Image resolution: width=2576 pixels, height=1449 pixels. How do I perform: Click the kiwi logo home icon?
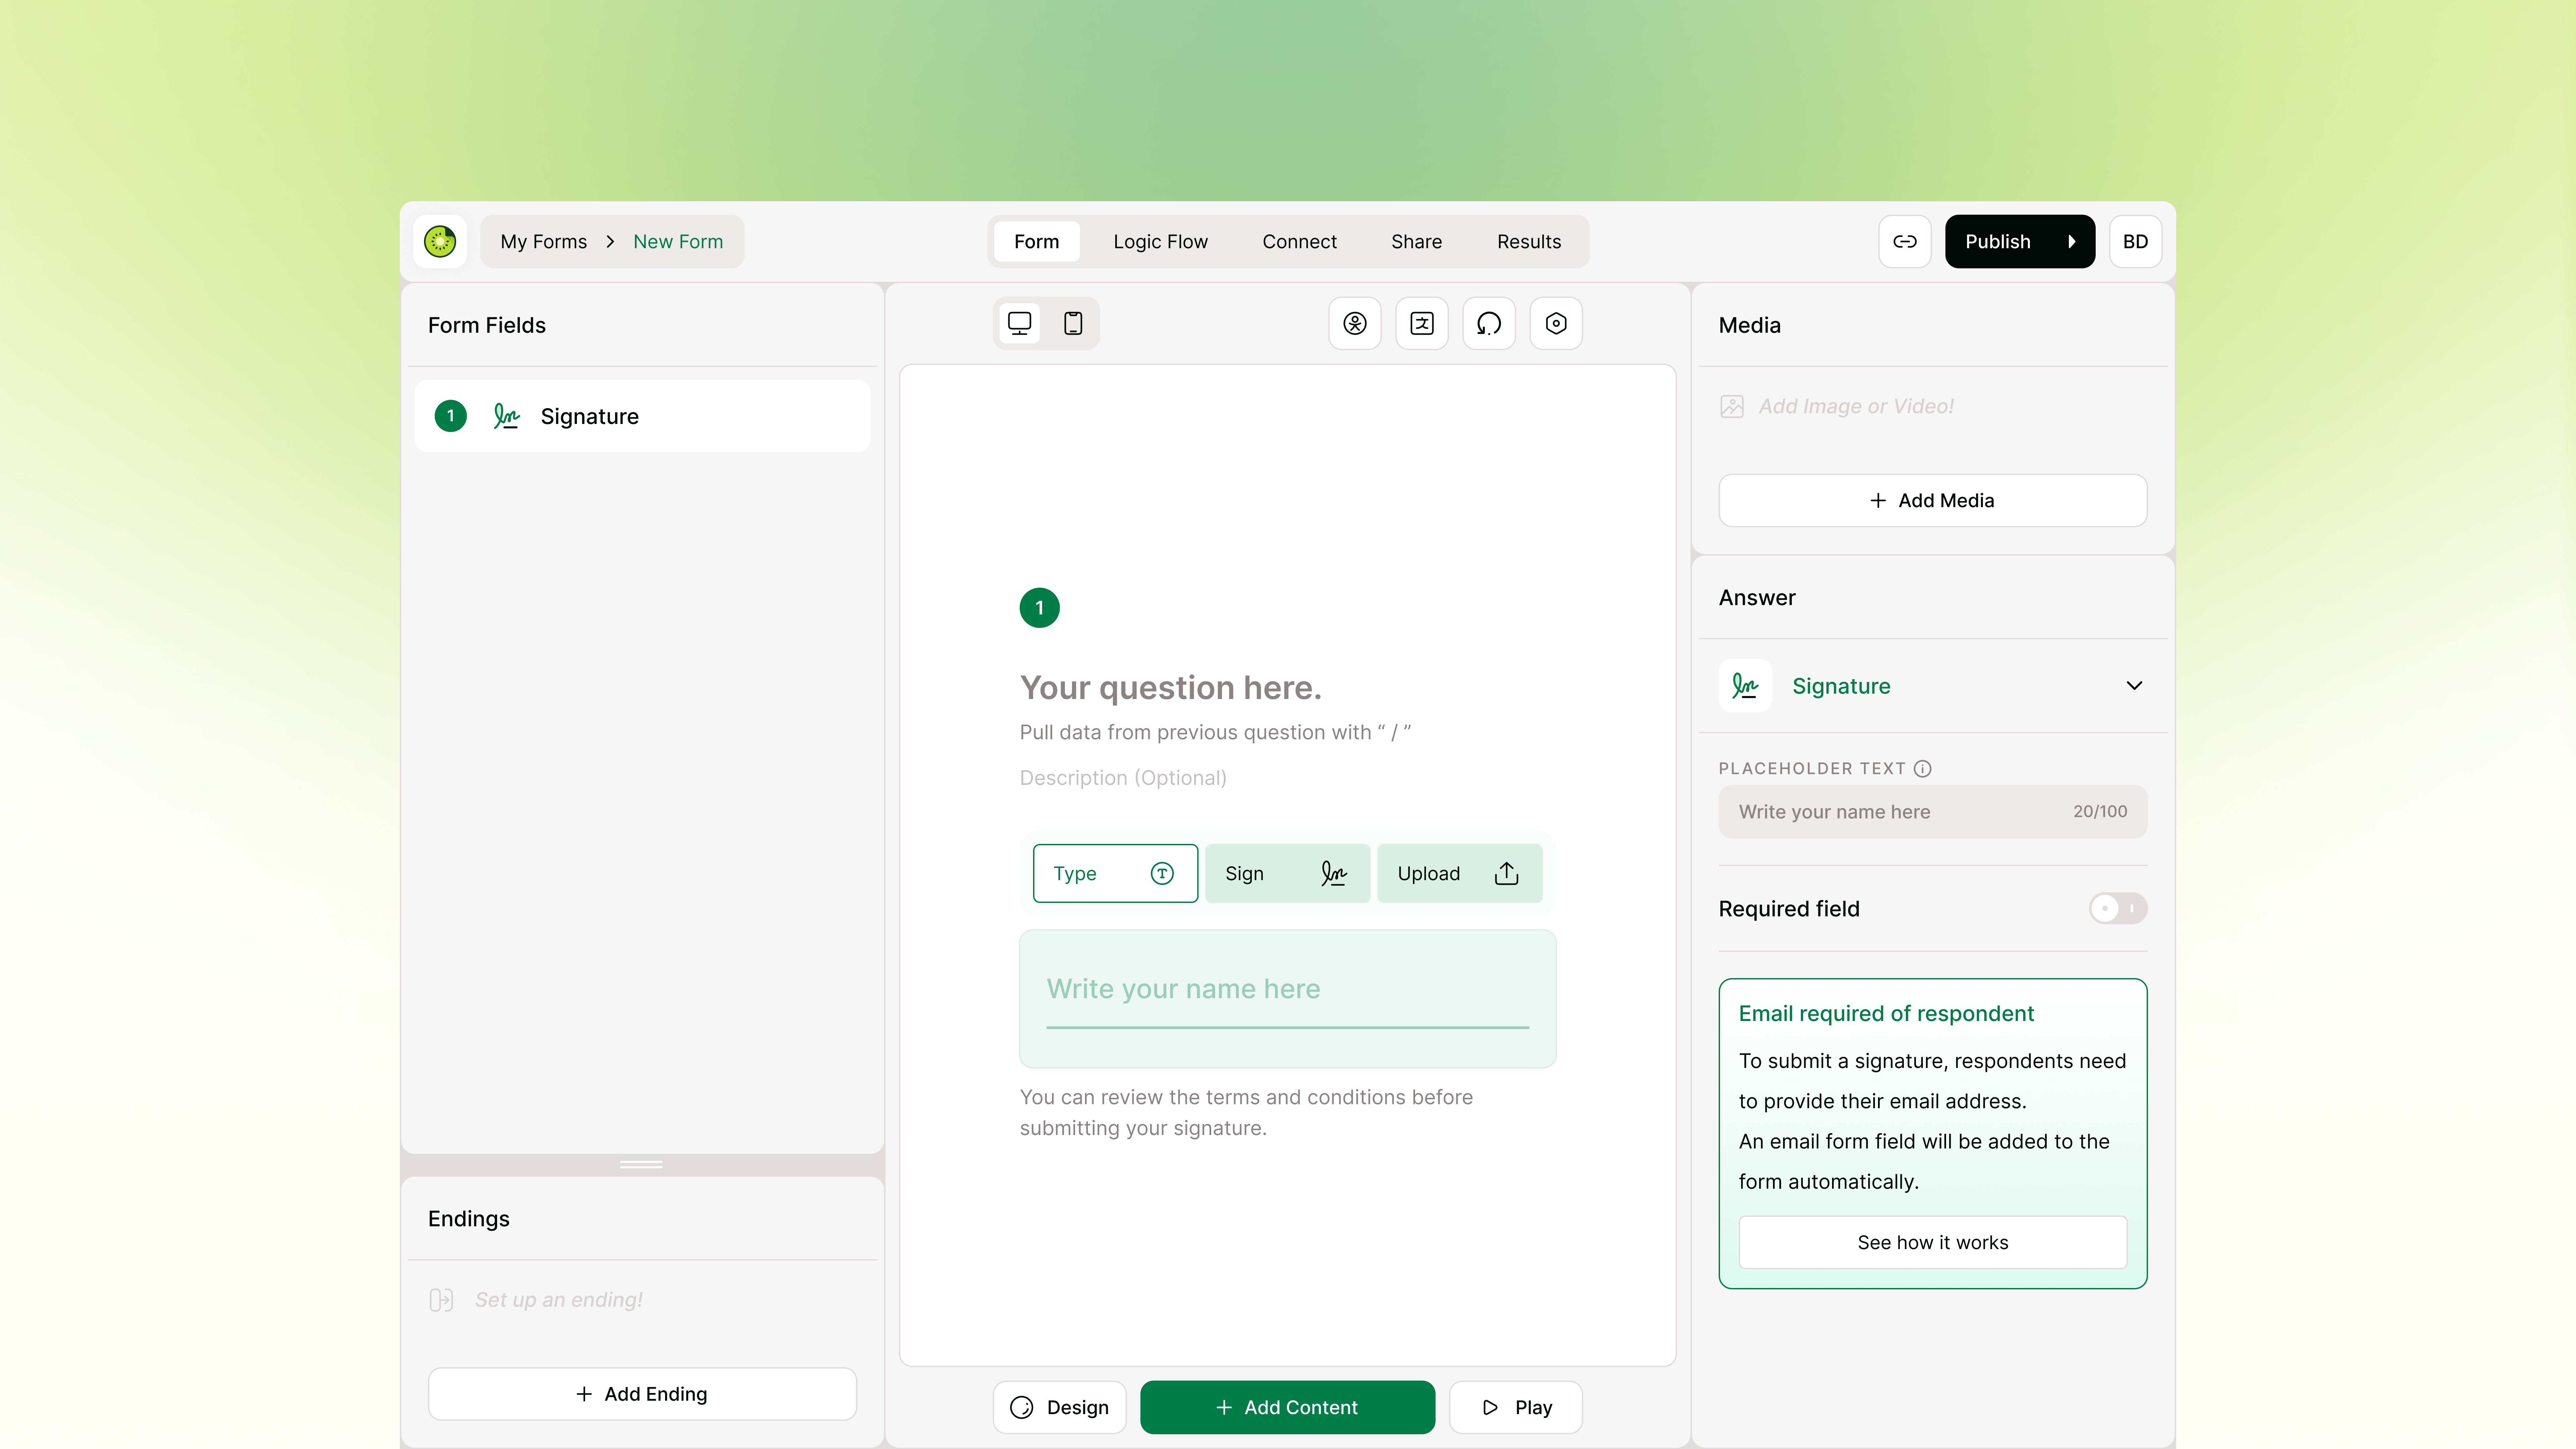[440, 241]
